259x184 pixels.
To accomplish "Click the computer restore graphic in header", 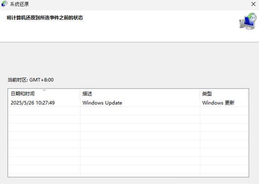I will pos(248,22).
